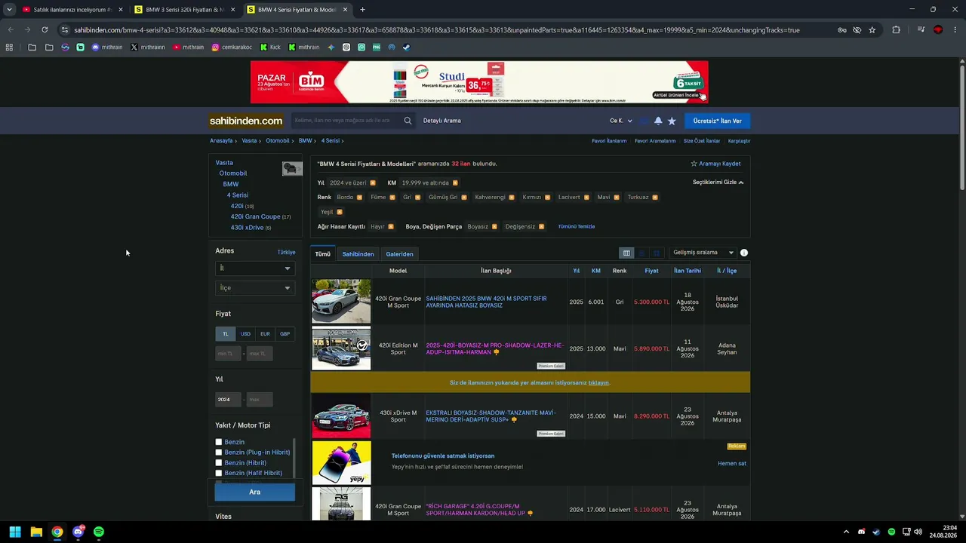Open Discord from the taskbar
The image size is (966, 543).
(78, 532)
